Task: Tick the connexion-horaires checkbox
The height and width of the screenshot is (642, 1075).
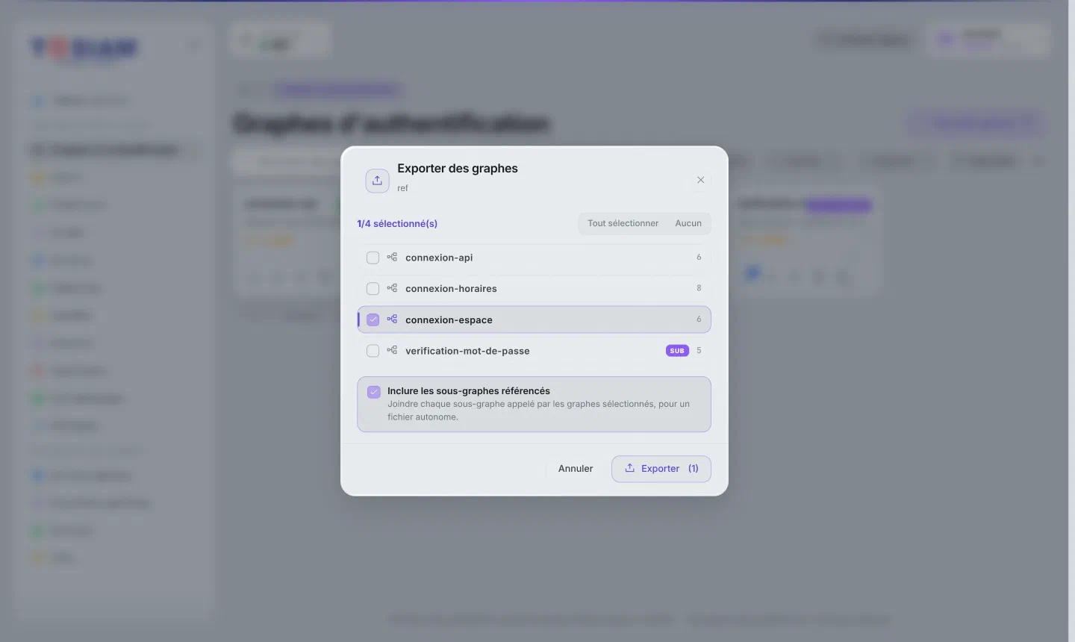Action: (373, 289)
